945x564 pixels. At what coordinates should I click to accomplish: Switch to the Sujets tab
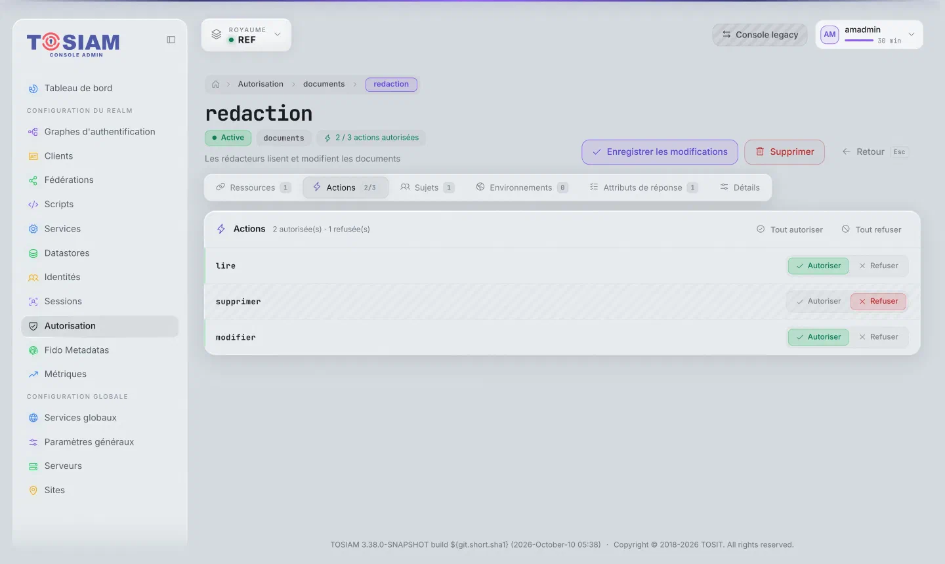point(427,188)
